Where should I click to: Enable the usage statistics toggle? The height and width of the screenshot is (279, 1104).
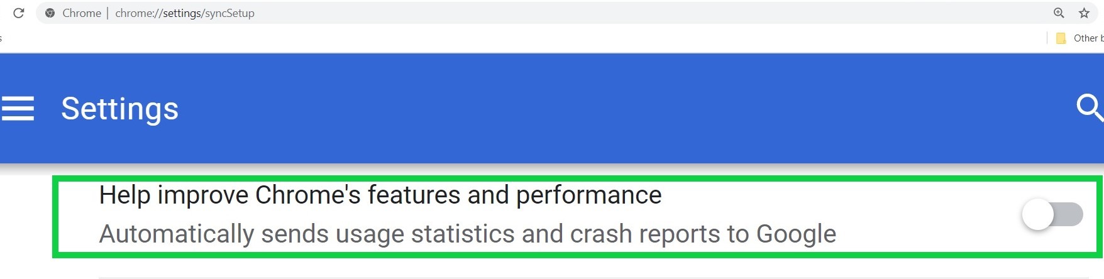(x=1052, y=214)
